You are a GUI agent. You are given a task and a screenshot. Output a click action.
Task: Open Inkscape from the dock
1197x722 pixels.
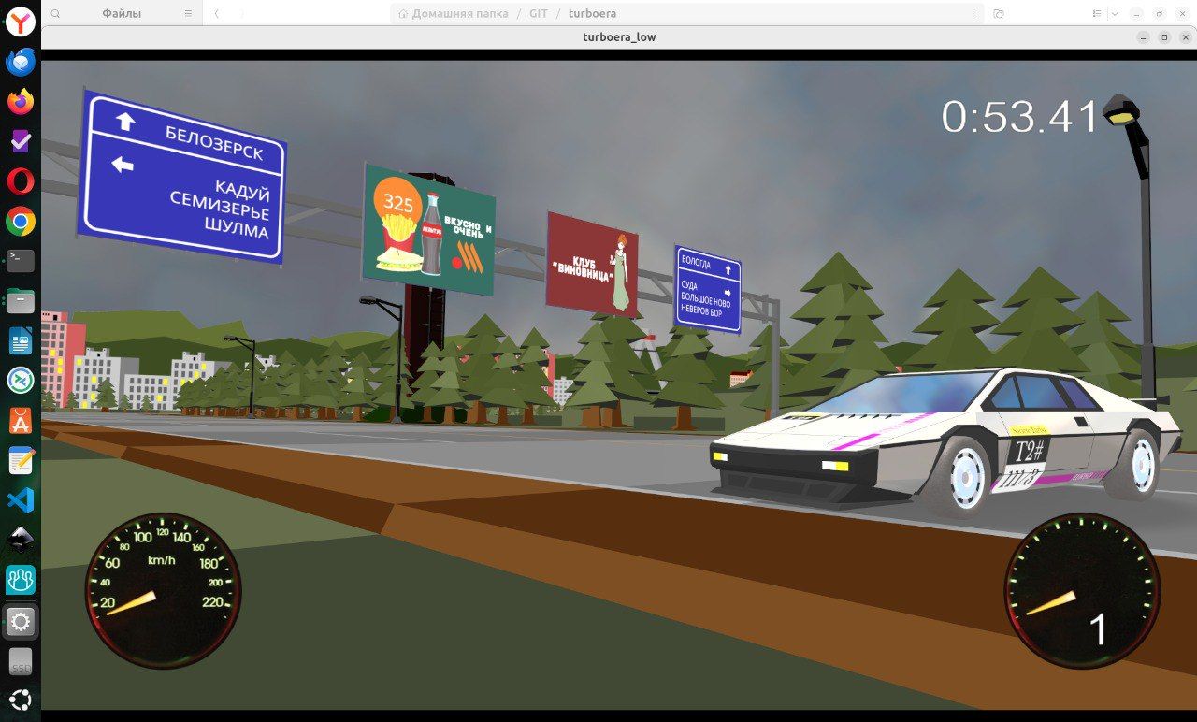(20, 540)
